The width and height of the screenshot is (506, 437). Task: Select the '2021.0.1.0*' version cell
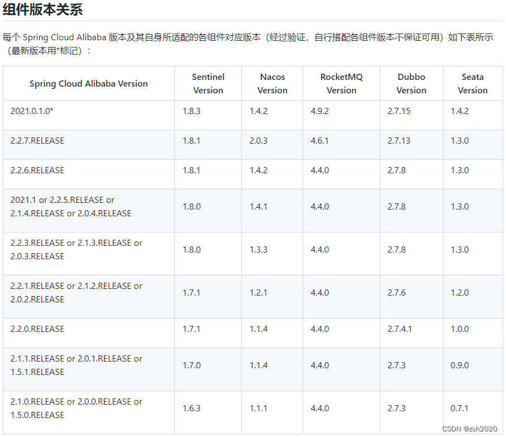[x=89, y=115]
